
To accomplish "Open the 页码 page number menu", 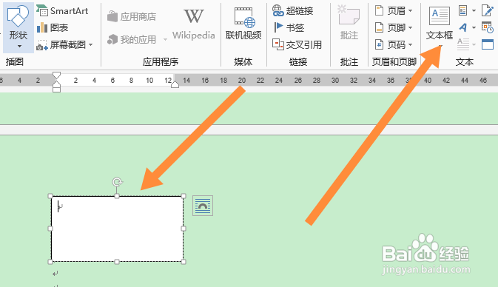I will pos(394,45).
